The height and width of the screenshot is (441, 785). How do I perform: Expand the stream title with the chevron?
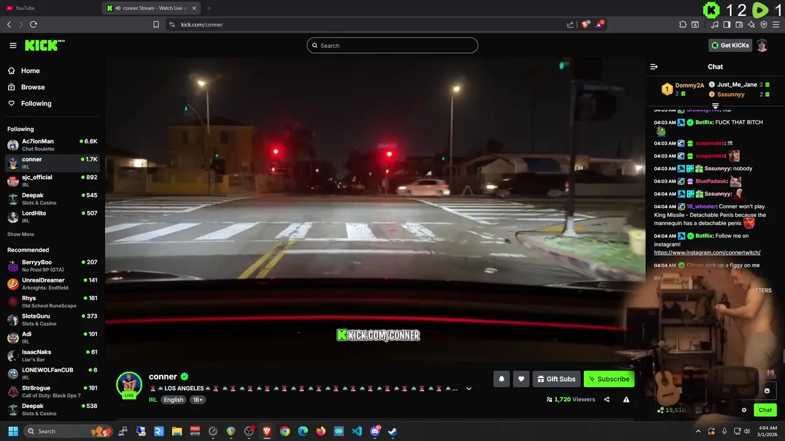[469, 388]
